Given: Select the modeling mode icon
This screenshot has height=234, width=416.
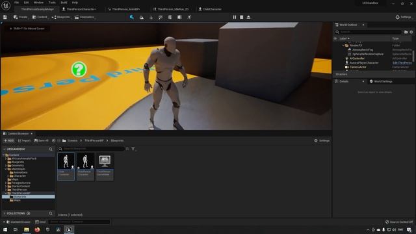Looking at the screenshot, I should (x=170, y=18).
